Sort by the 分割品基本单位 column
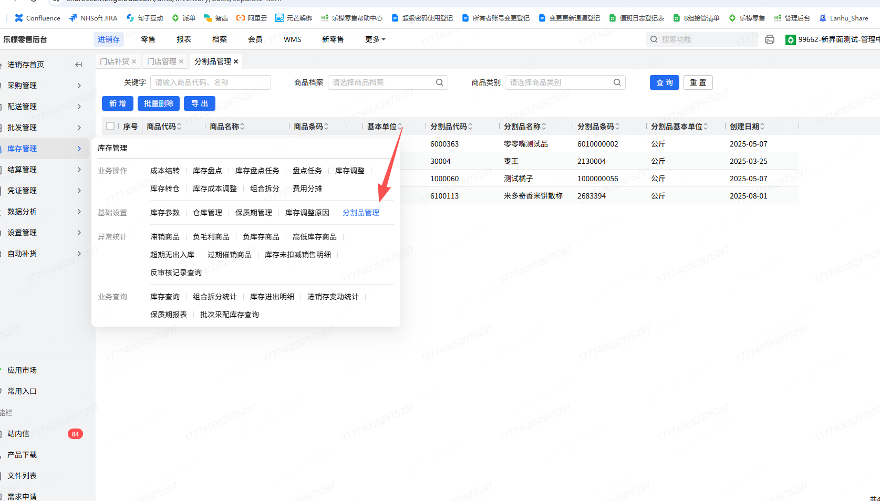880x501 pixels. pyautogui.click(x=706, y=127)
